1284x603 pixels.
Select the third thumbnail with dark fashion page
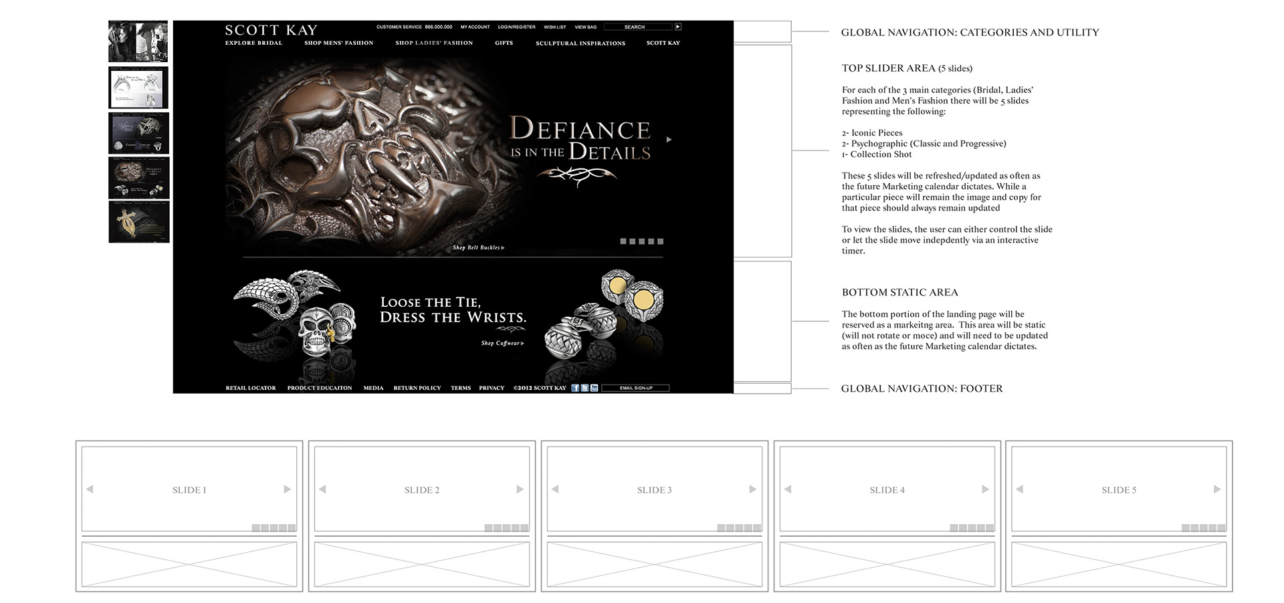click(x=138, y=133)
